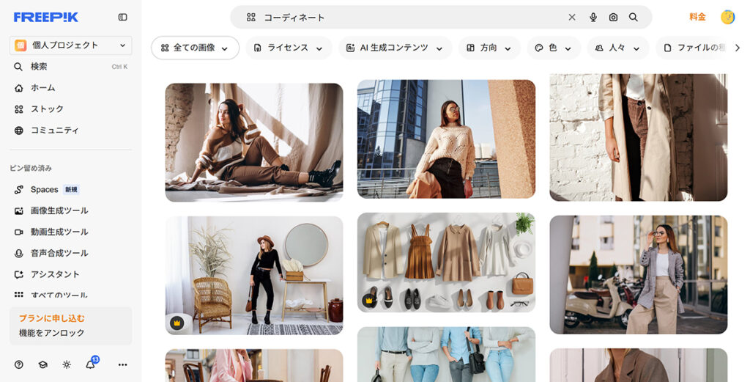Click the Spaces node icon
The height and width of the screenshot is (382, 750).
click(18, 190)
